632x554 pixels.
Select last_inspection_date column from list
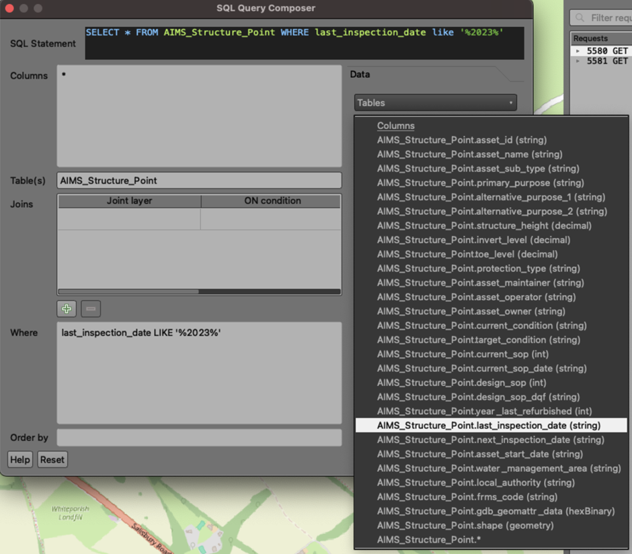(x=489, y=426)
